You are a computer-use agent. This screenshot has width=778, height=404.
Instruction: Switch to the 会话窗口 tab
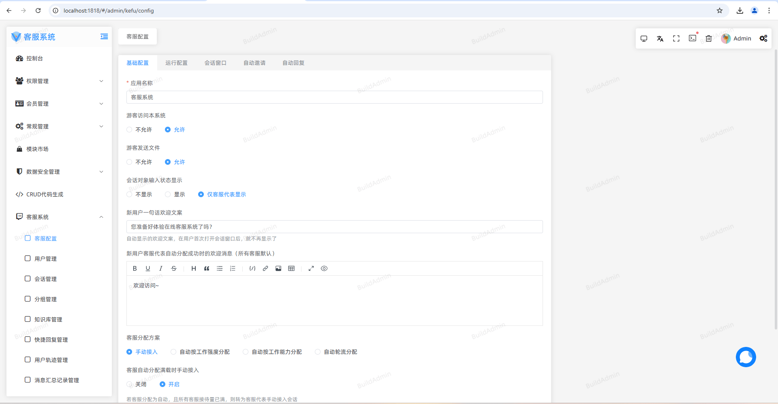[215, 63]
